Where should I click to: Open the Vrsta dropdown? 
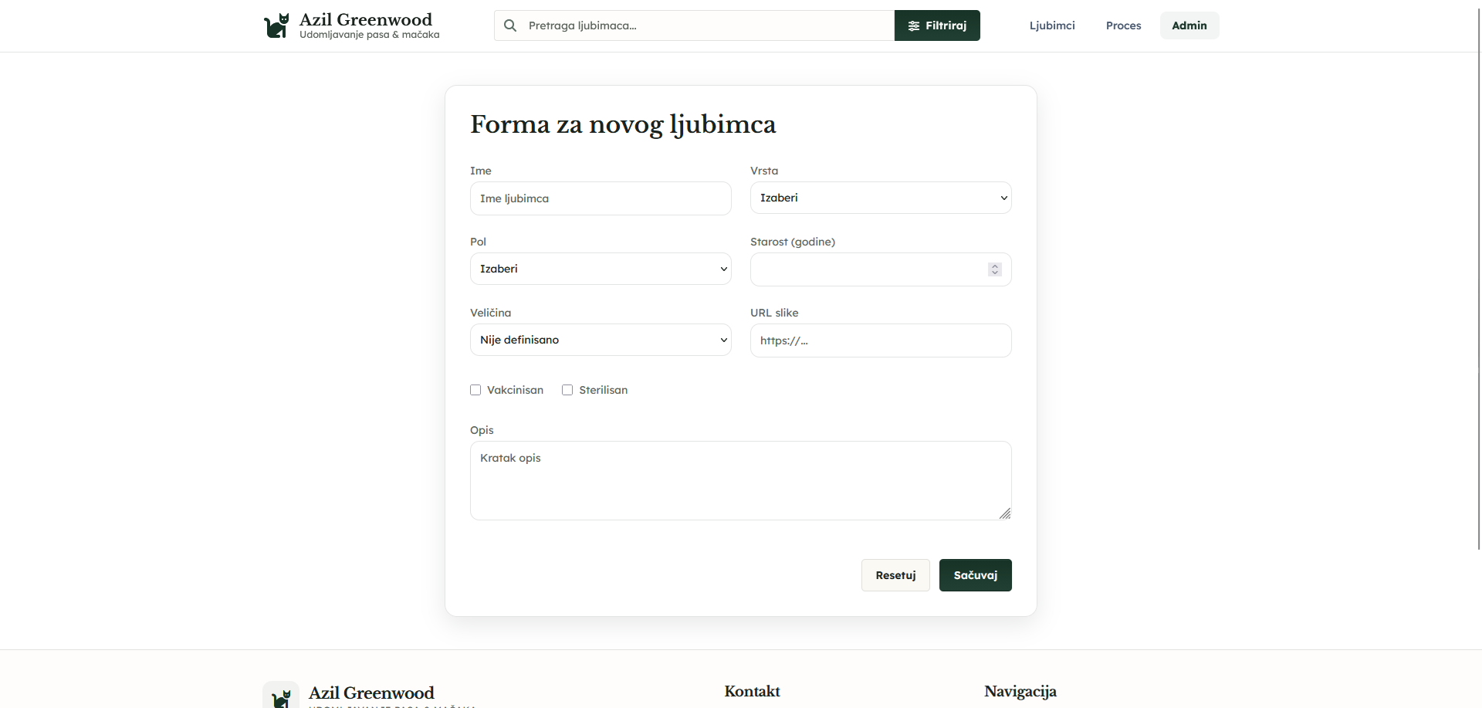[880, 198]
